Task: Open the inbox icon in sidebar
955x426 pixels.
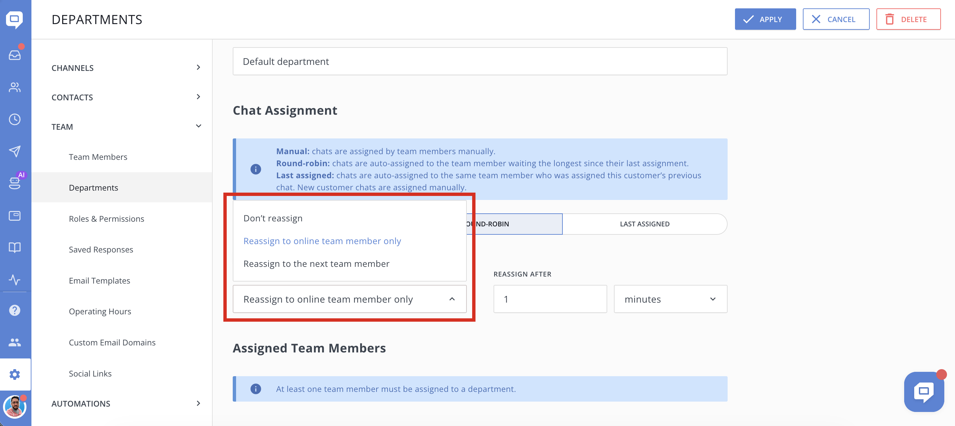Action: tap(15, 55)
